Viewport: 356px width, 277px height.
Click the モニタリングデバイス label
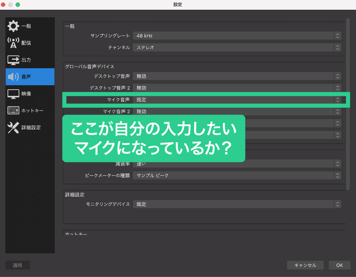point(108,204)
